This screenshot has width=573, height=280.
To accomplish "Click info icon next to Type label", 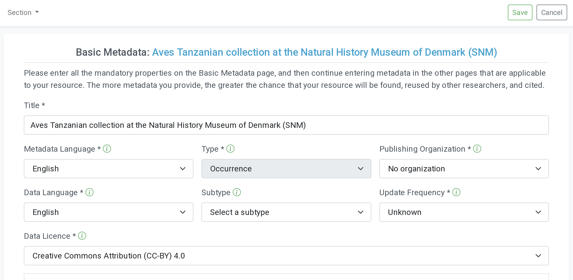I will pos(230,149).
